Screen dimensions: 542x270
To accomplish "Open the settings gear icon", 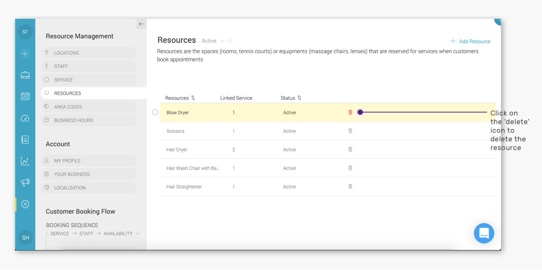I will coord(25,204).
